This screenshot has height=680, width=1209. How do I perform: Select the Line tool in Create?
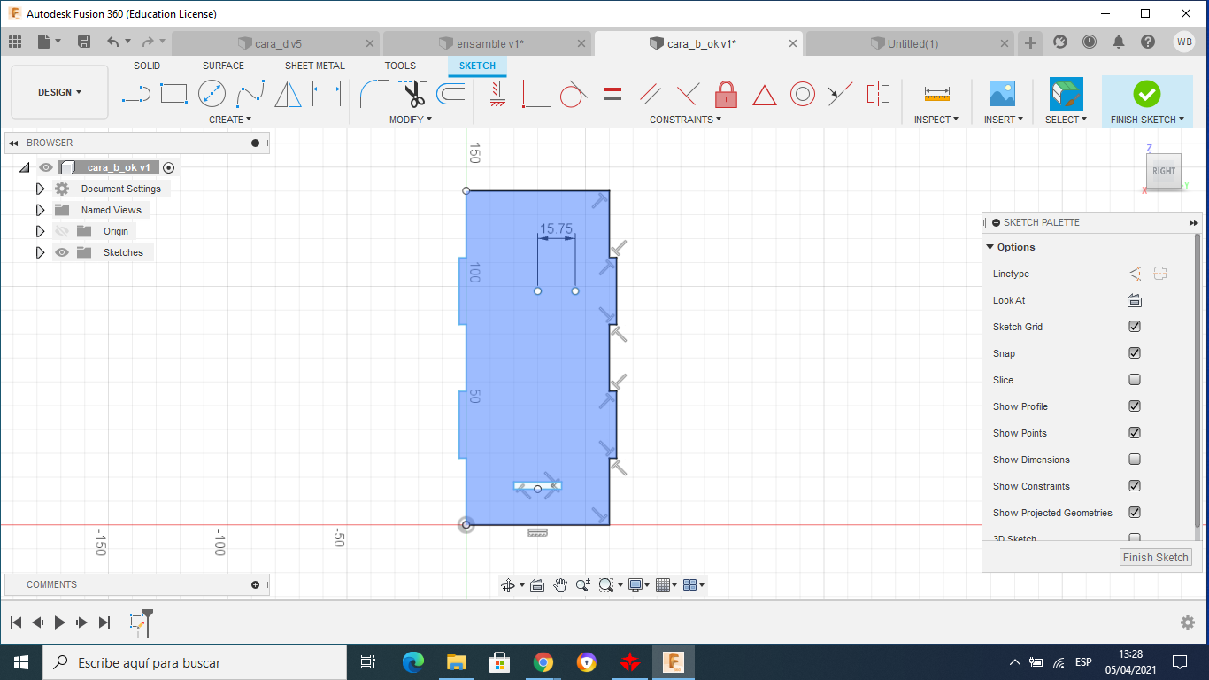(135, 93)
